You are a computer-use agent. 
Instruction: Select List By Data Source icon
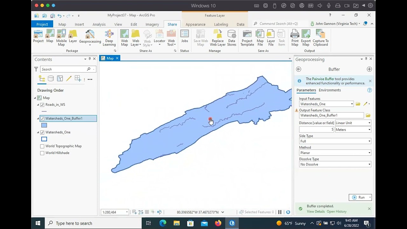(51, 79)
